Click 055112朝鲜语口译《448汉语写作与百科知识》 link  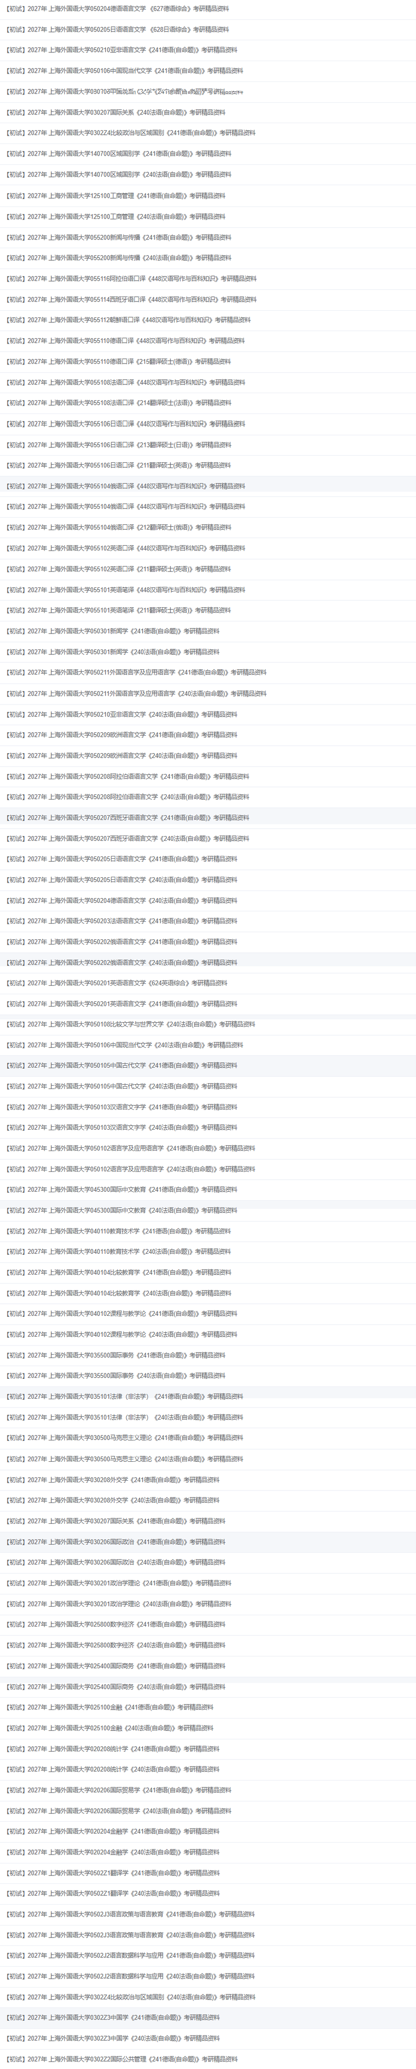point(128,320)
